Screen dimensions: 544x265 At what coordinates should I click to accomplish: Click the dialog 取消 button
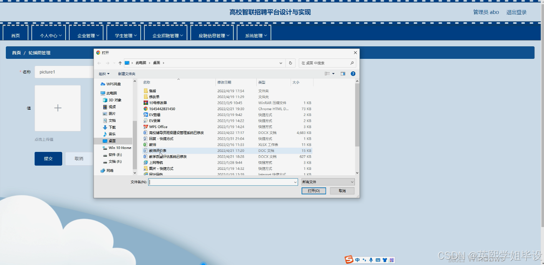[x=342, y=191]
